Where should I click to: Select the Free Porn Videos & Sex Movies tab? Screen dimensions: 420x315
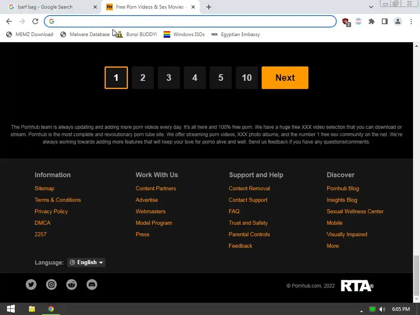pos(150,7)
